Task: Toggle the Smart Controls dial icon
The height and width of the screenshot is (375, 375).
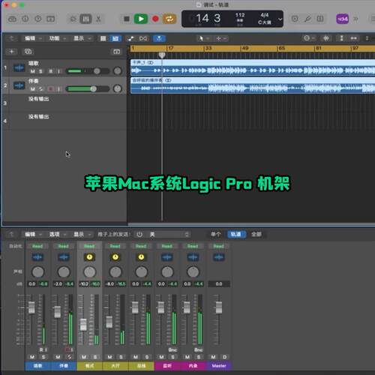Action: point(73,19)
